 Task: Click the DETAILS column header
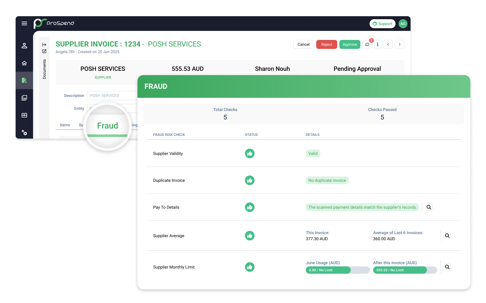pos(313,135)
